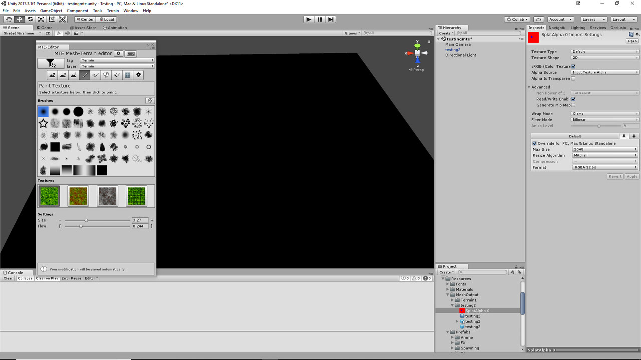The width and height of the screenshot is (641, 360).
Task: Toggle Generate Mip Maps checkbox
Action: tap(573, 105)
